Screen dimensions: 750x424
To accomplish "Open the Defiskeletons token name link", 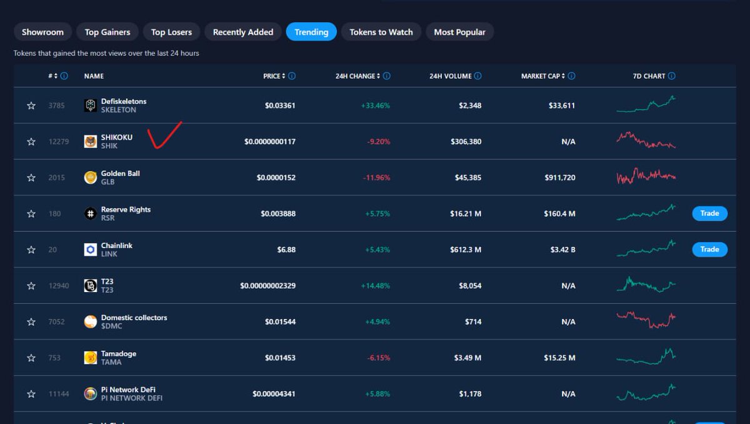I will point(124,101).
